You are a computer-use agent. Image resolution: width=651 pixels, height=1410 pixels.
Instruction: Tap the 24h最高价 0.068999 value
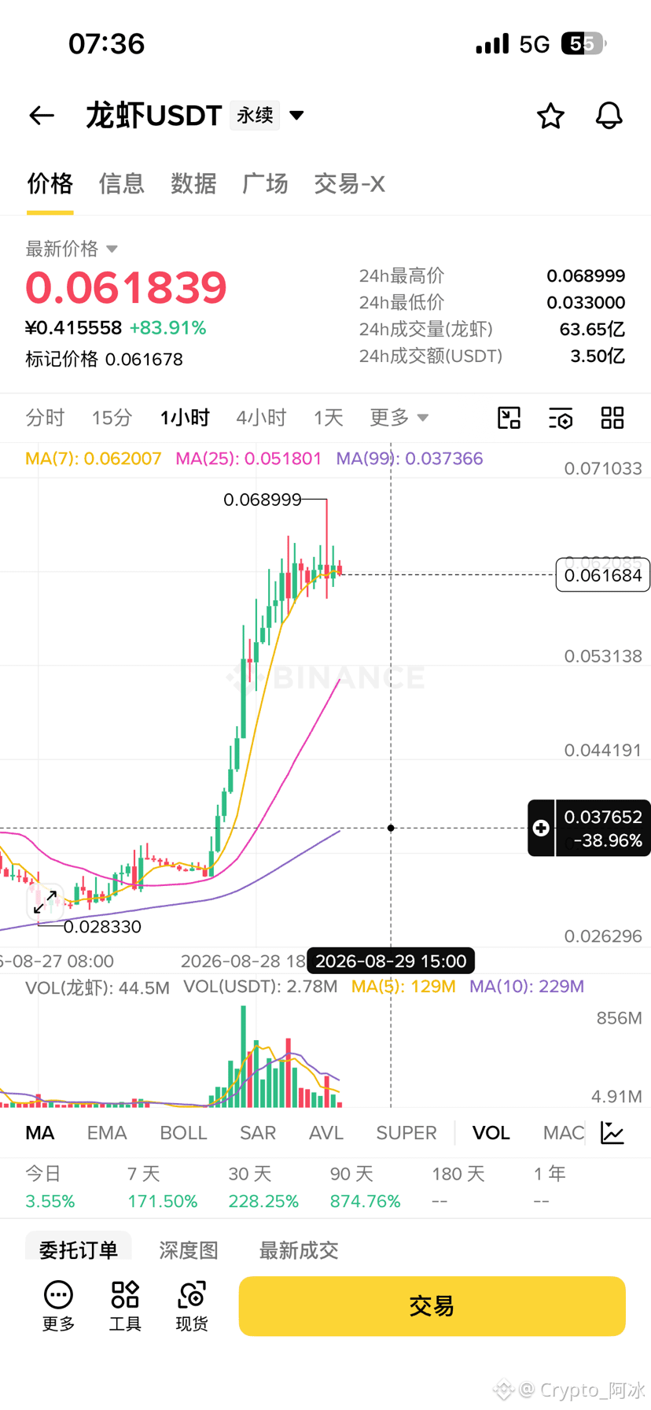click(x=586, y=276)
